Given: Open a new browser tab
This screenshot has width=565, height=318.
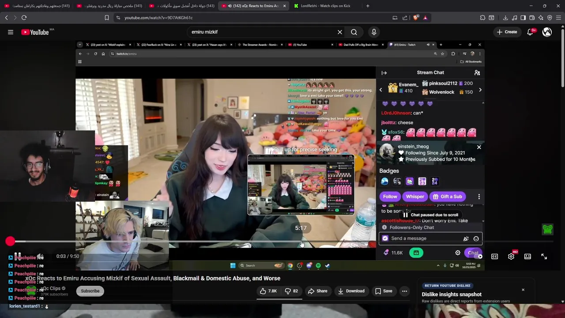Looking at the screenshot, I should [368, 6].
